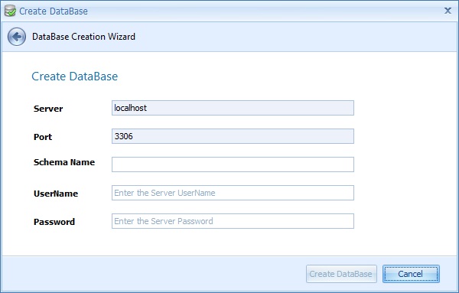Screen dimensions: 459x293
Task: Click the Password label text
Action: [54, 222]
